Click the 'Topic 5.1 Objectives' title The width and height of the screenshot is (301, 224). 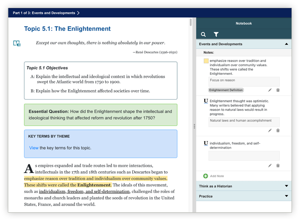(x=47, y=68)
